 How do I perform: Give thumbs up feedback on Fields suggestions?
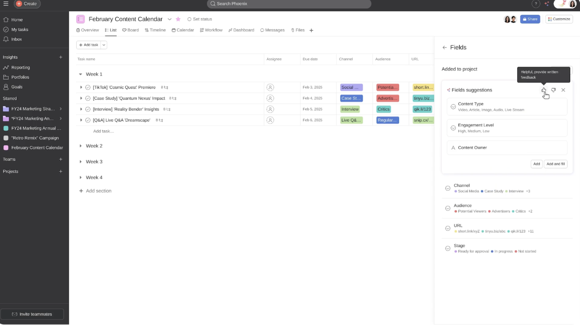544,90
